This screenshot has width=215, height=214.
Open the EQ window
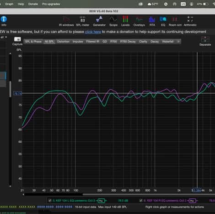click(x=163, y=21)
